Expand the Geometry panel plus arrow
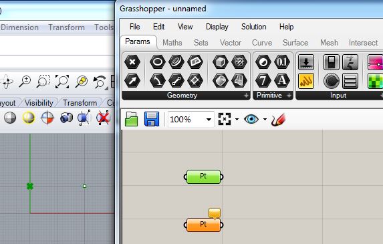Image resolution: width=383 pixels, height=244 pixels. [246, 96]
